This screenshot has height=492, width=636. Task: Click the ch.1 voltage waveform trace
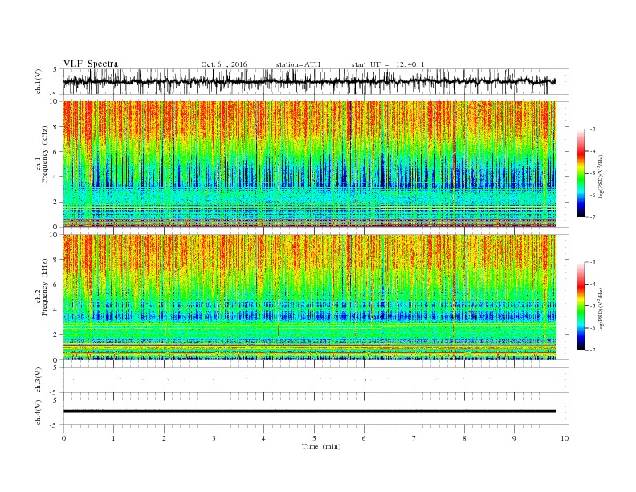[309, 81]
